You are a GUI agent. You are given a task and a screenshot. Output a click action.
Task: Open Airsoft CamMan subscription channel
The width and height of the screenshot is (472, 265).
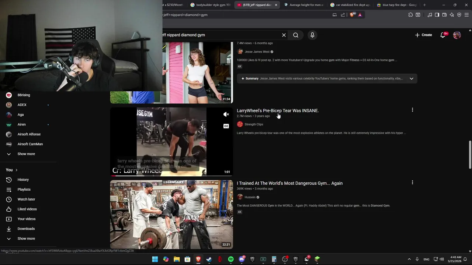tap(30, 144)
